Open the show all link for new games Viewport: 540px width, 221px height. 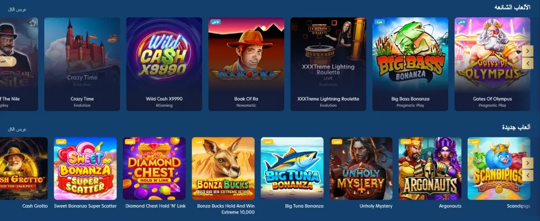(x=17, y=129)
